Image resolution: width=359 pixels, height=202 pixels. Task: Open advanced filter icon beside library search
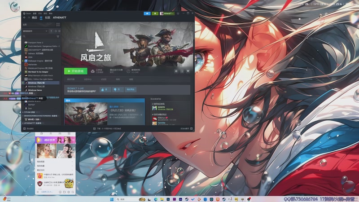click(58, 36)
